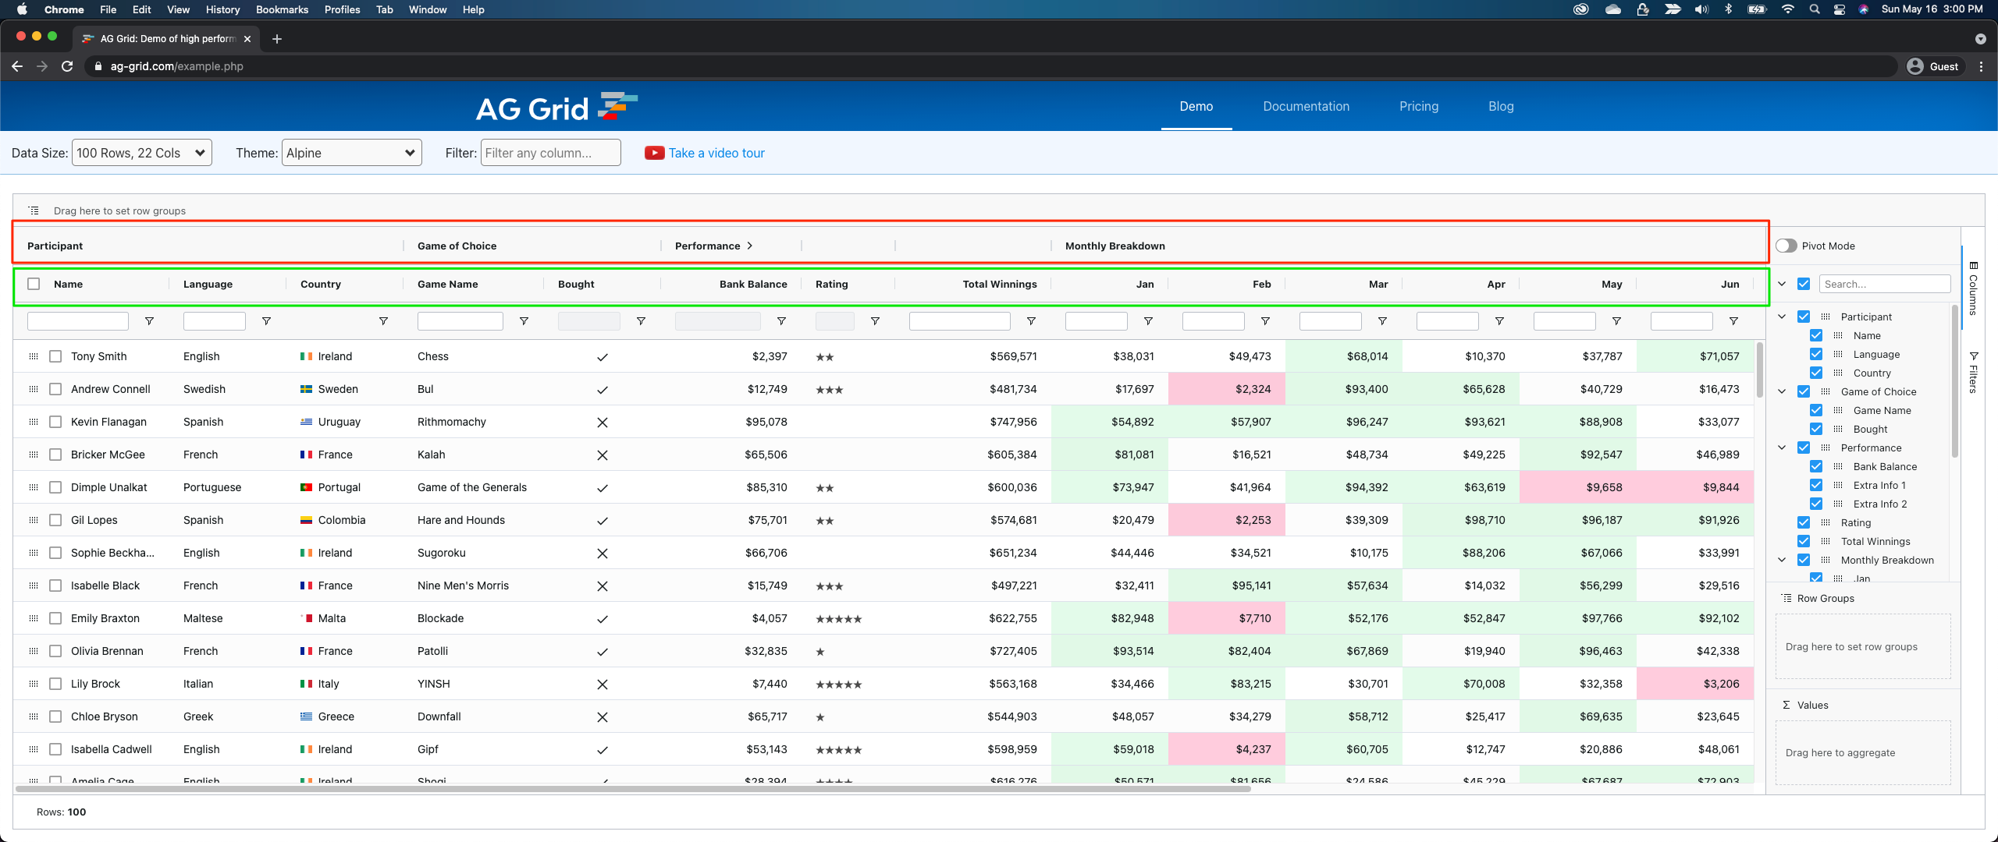Click the Spotlight search icon in menu bar
1998x842 pixels.
coord(1815,9)
